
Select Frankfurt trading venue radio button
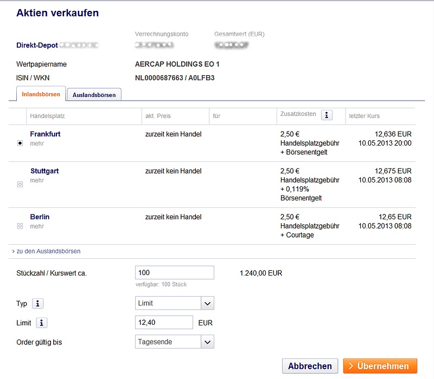point(20,143)
